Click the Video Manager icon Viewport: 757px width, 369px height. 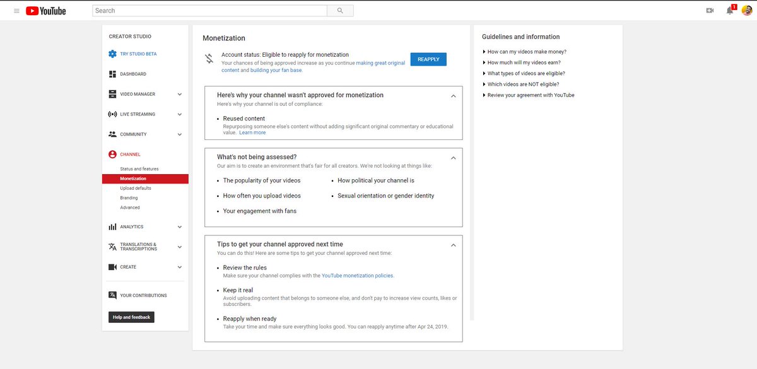(112, 95)
